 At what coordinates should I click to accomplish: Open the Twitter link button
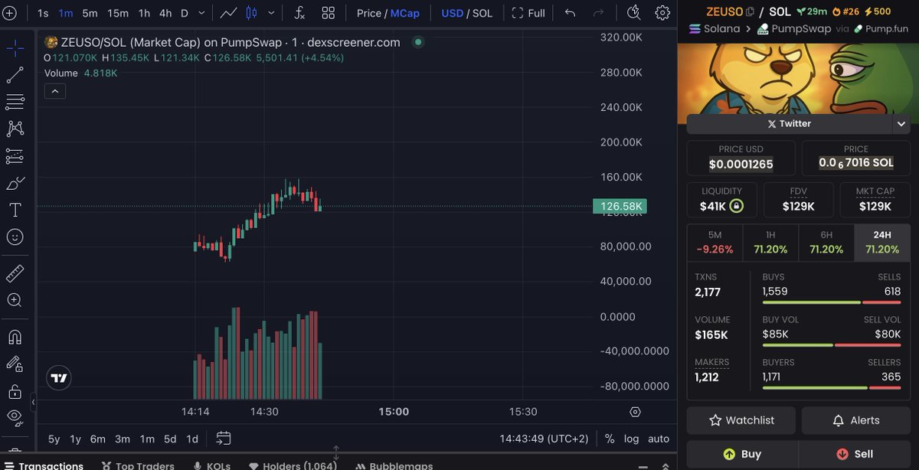point(789,123)
